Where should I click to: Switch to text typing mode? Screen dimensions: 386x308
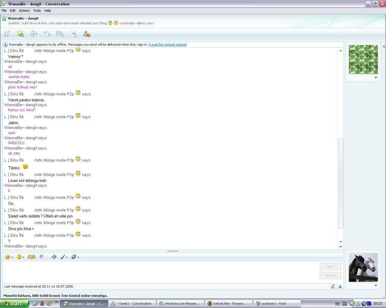click(340, 286)
